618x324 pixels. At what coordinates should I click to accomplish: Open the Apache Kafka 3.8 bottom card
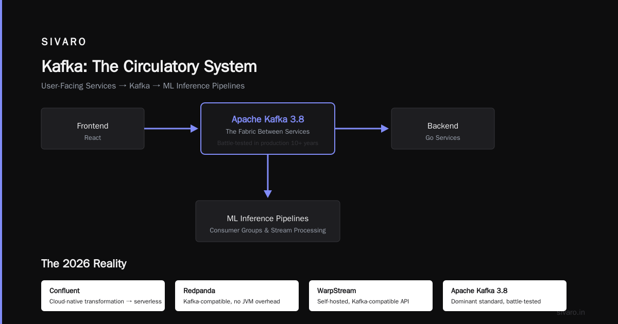pyautogui.click(x=505, y=296)
